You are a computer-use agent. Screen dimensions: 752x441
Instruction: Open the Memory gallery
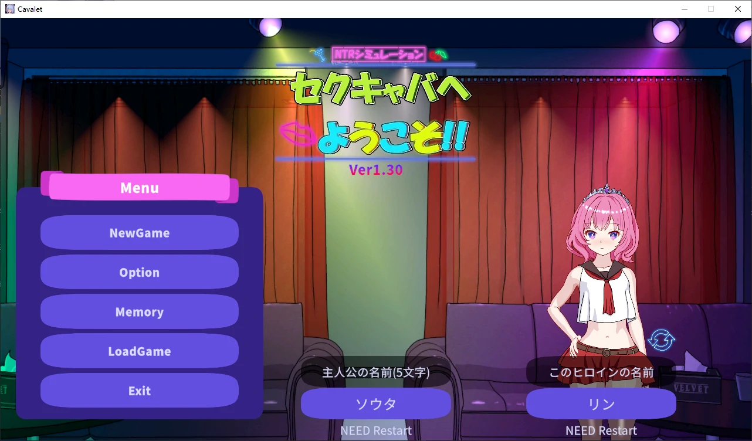point(139,311)
